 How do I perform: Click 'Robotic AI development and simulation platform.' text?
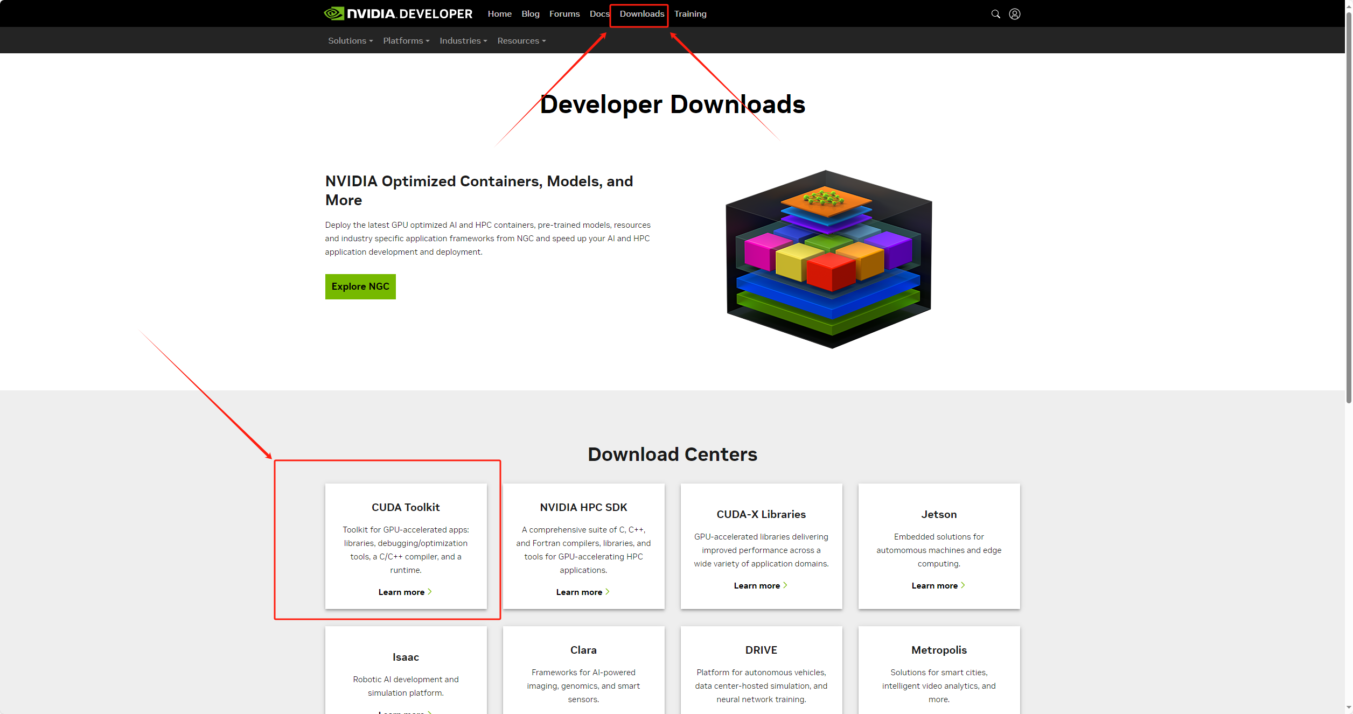pos(406,686)
